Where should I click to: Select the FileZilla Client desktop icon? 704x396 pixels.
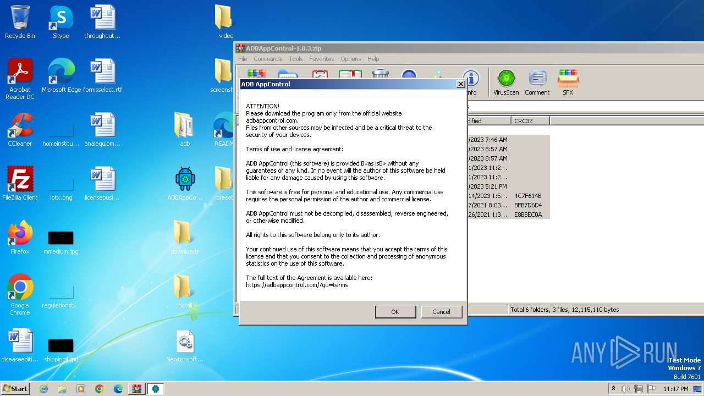click(x=20, y=184)
